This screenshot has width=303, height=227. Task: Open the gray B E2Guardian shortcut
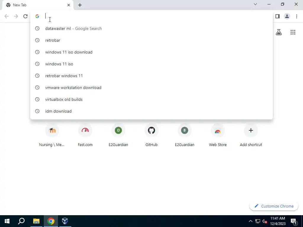point(185,135)
